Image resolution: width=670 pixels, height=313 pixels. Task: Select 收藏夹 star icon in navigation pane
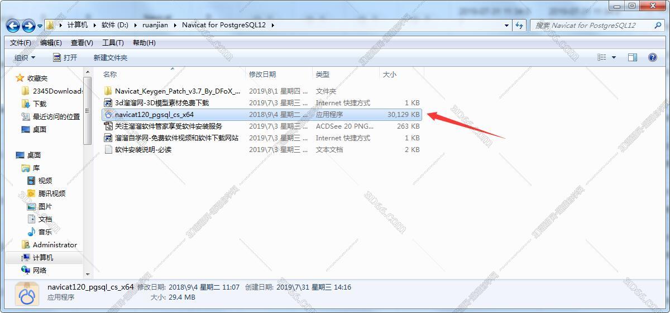coord(21,78)
